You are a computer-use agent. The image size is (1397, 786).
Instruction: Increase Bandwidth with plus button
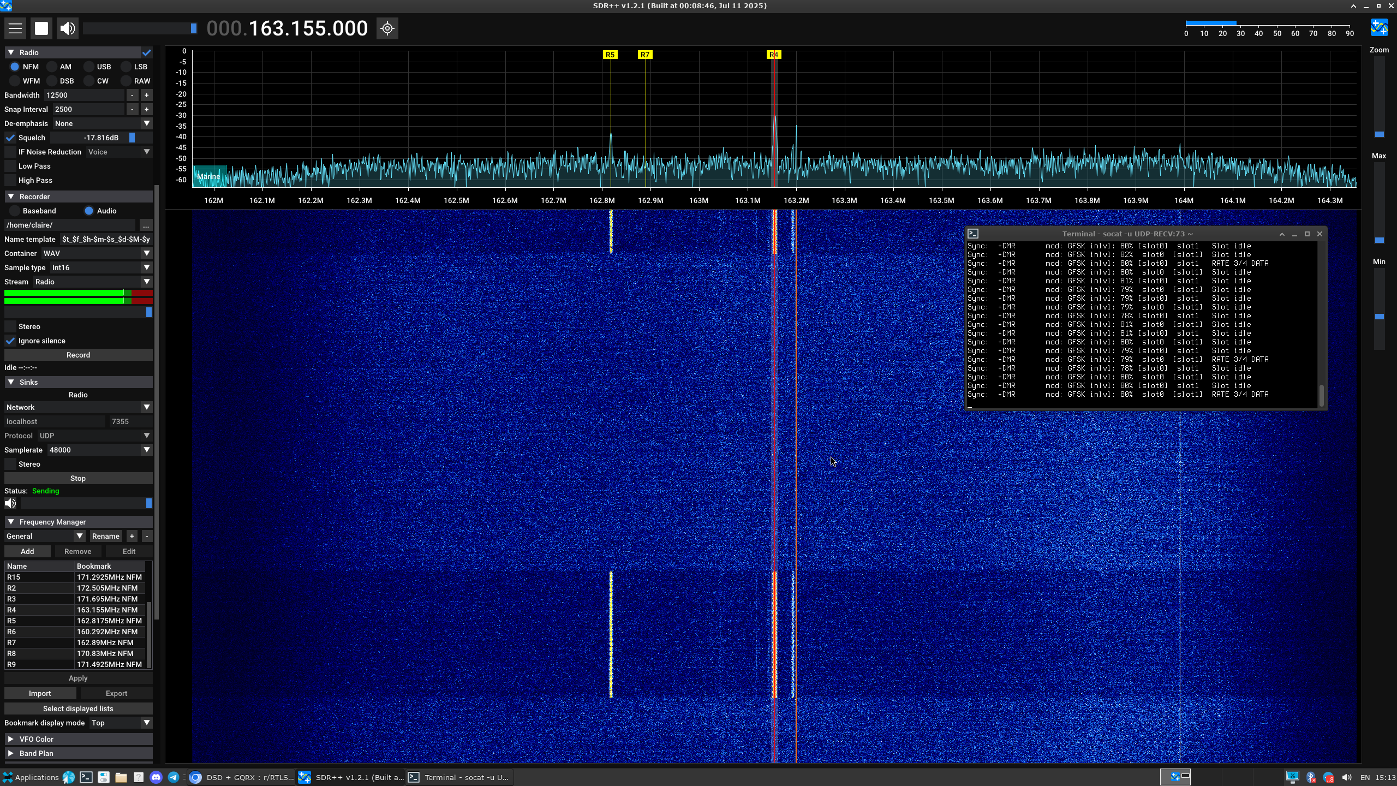coord(146,95)
